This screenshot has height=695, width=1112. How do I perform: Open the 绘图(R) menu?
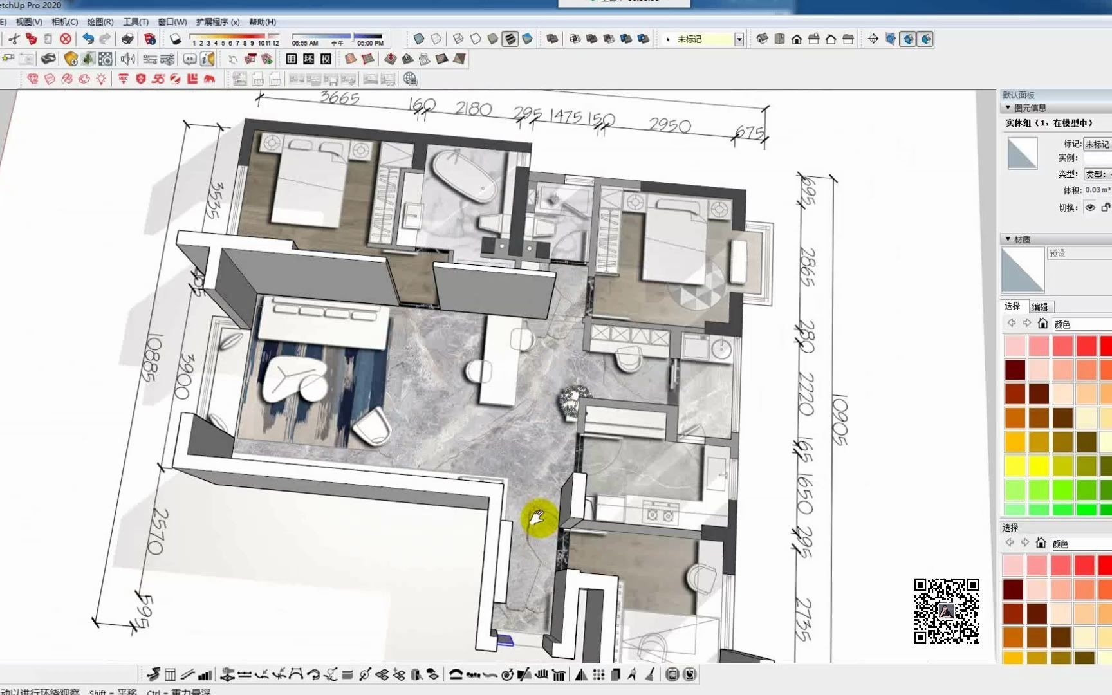pyautogui.click(x=100, y=22)
